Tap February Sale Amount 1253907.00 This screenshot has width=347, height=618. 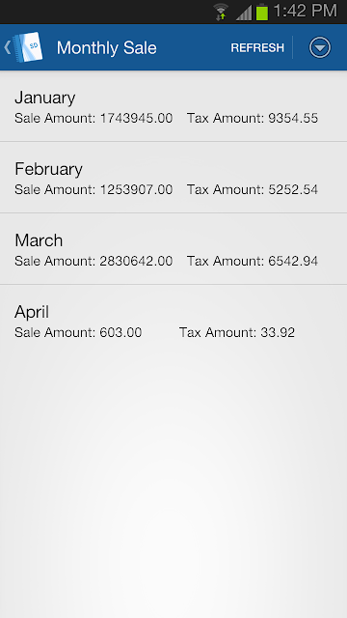coord(93,189)
